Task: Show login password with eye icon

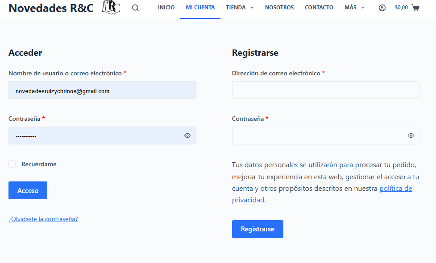Action: (187, 136)
